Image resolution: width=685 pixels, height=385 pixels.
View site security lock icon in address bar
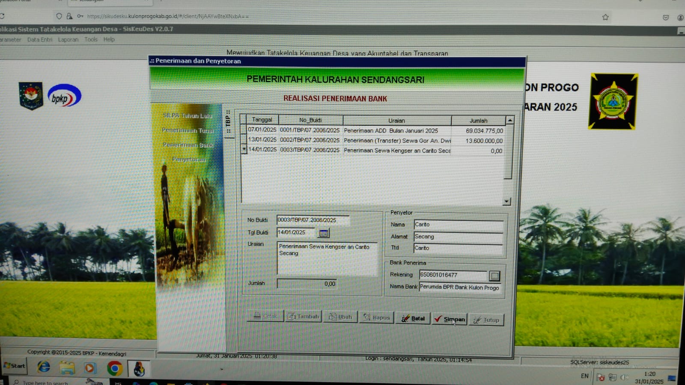pyautogui.click(x=69, y=16)
